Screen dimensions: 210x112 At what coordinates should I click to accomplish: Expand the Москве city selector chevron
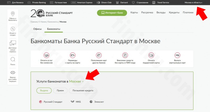(83, 82)
